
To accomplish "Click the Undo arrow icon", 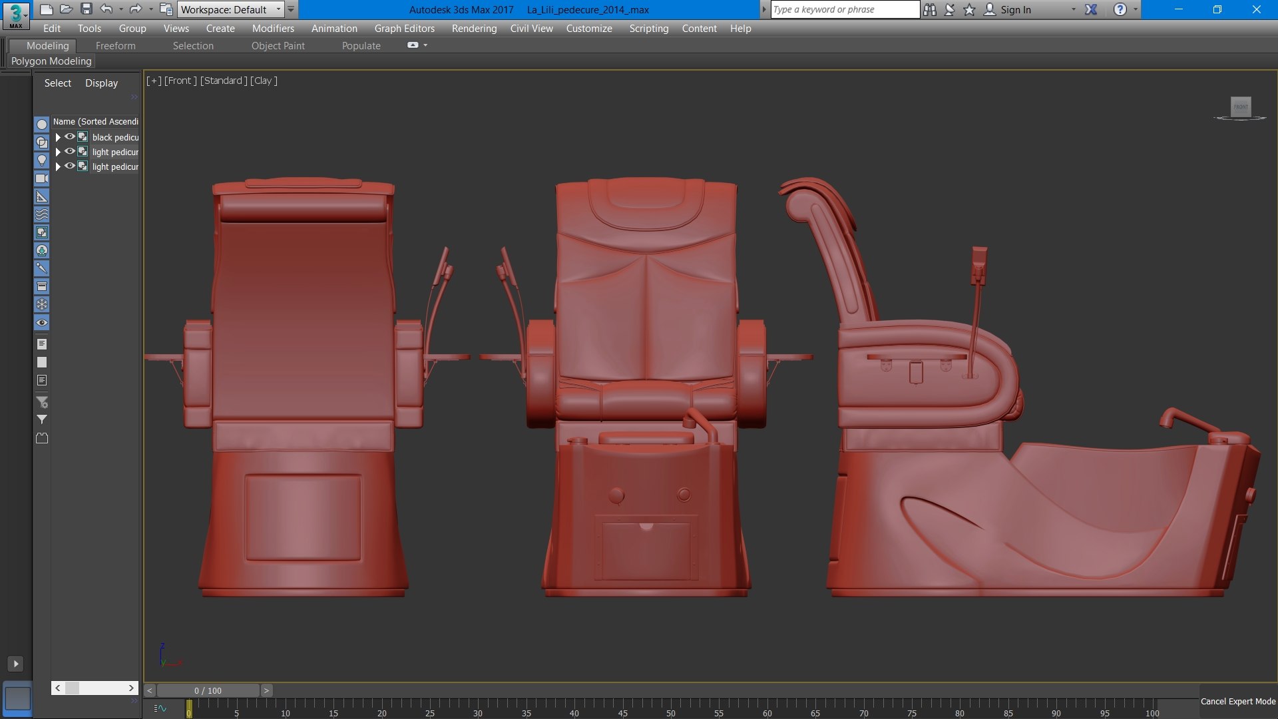I will pos(106,9).
